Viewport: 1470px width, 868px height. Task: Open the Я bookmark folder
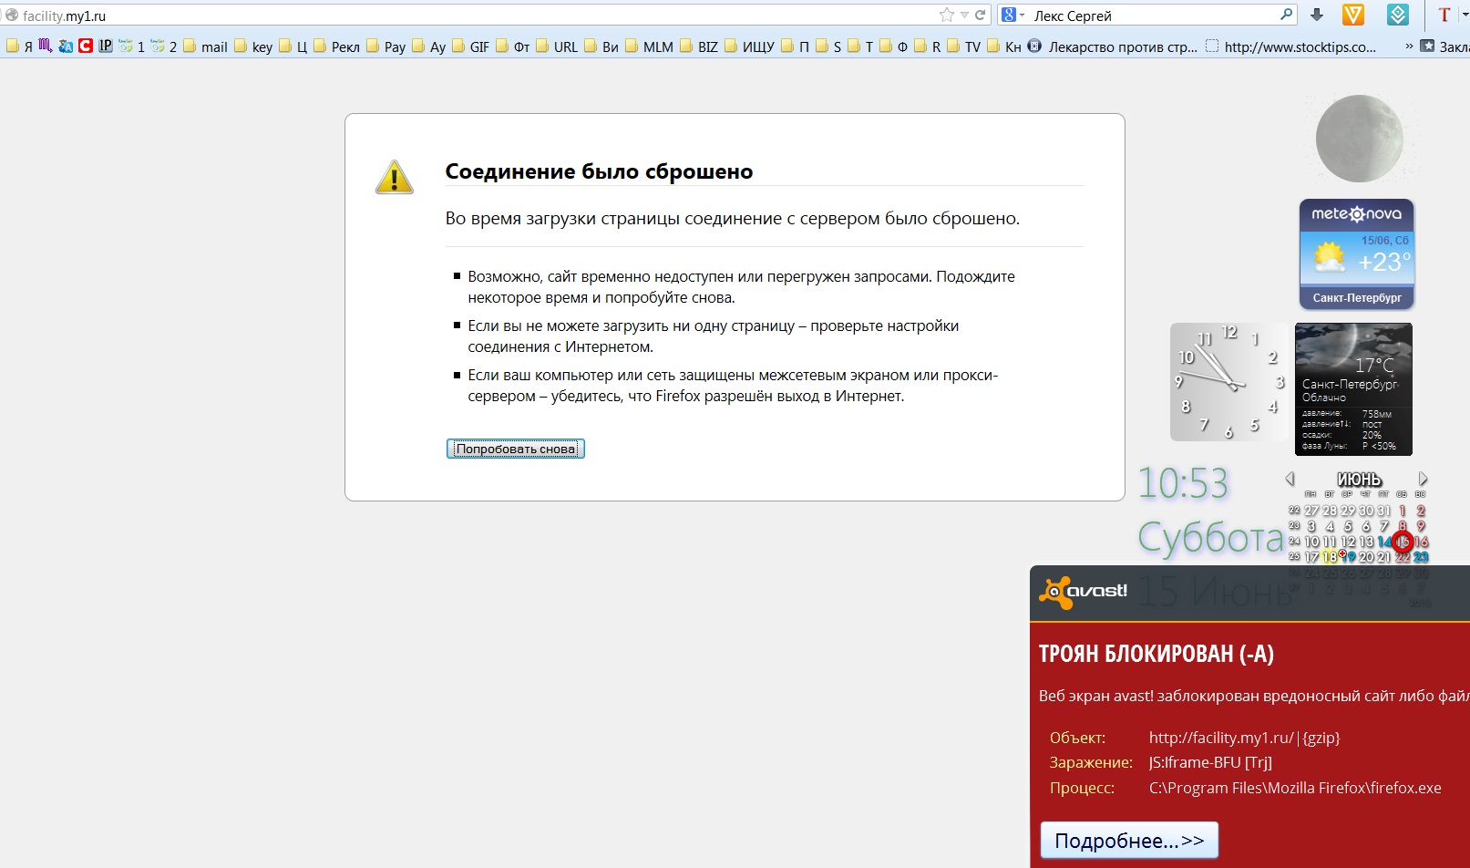[19, 46]
